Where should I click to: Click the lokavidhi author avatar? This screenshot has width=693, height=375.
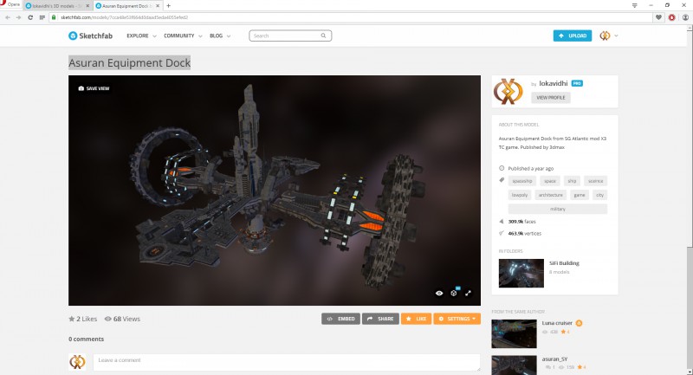508,92
